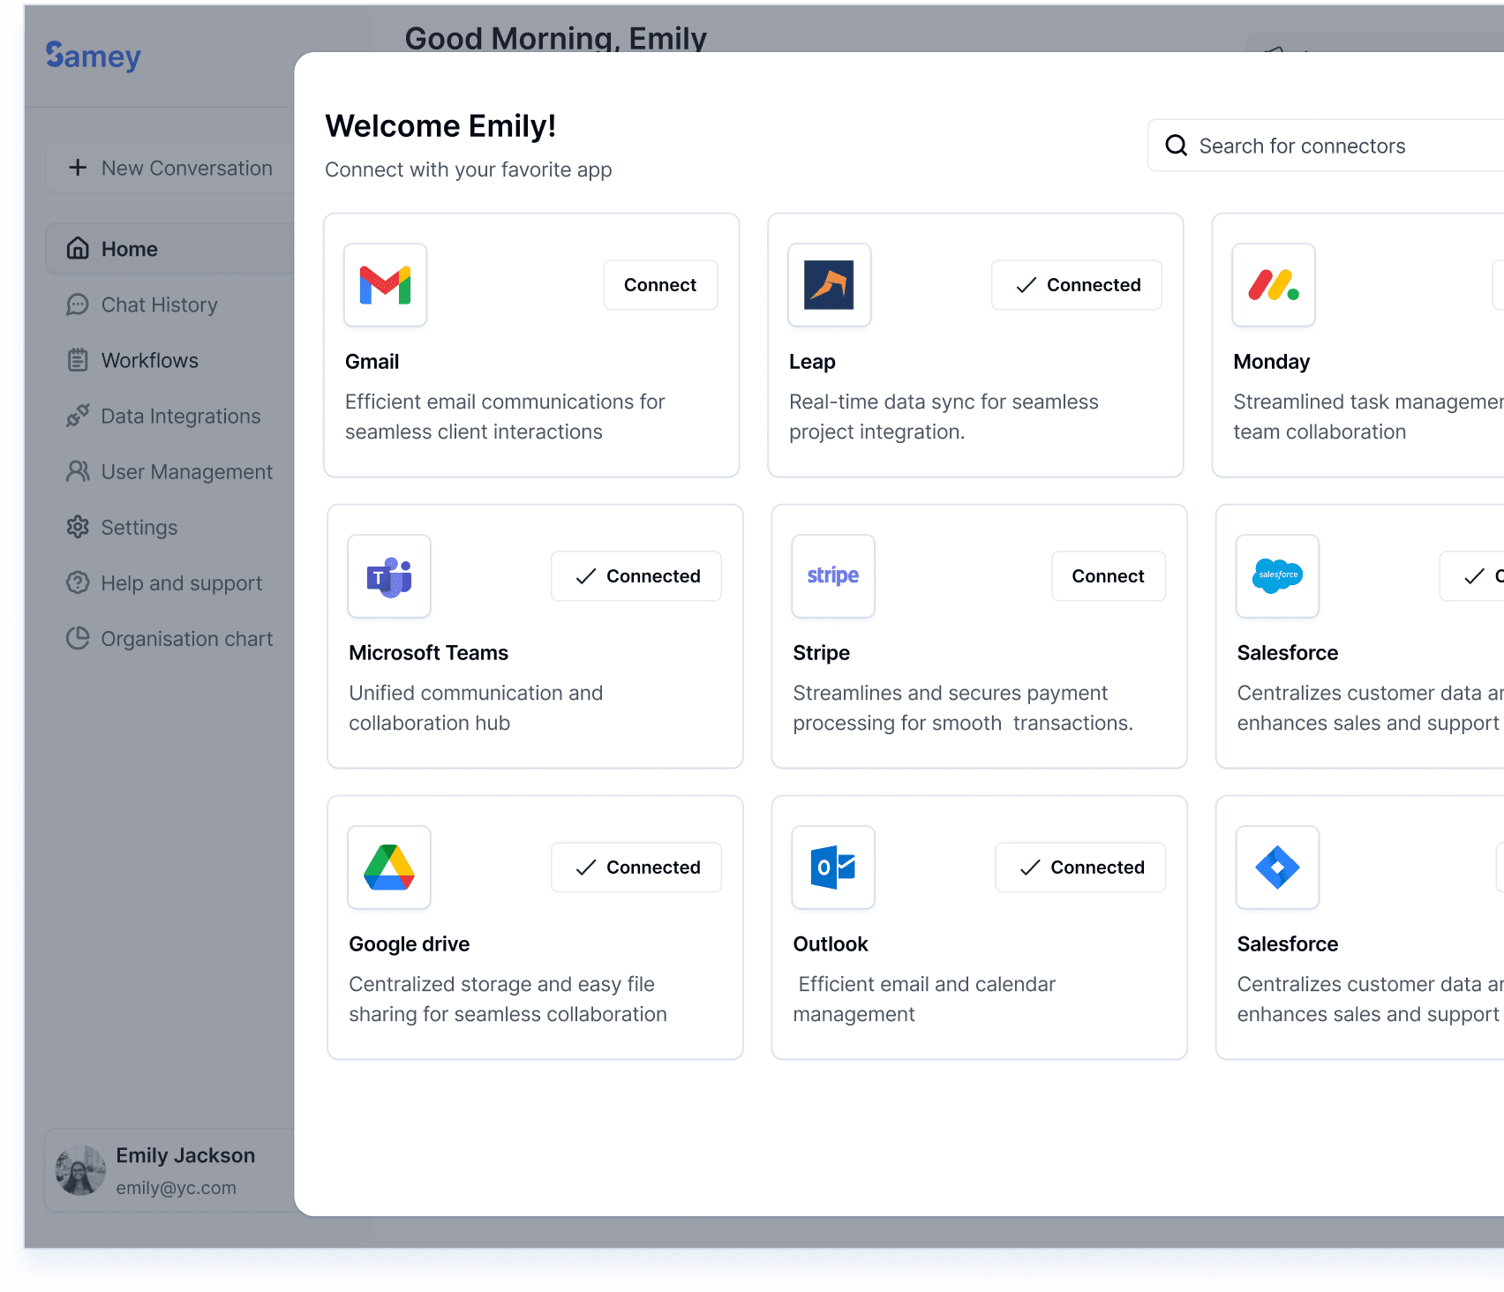
Task: Toggle Google drive Connected button
Action: point(636,868)
